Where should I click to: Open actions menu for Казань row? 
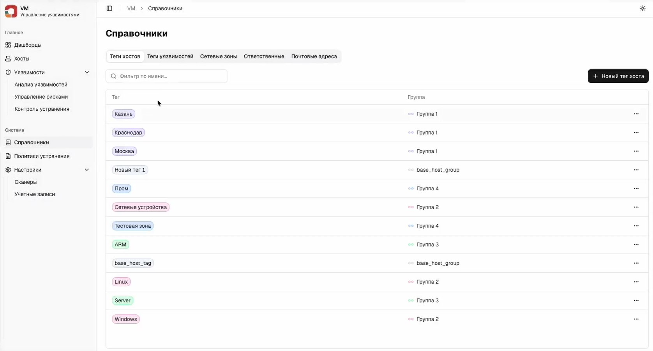pos(636,114)
